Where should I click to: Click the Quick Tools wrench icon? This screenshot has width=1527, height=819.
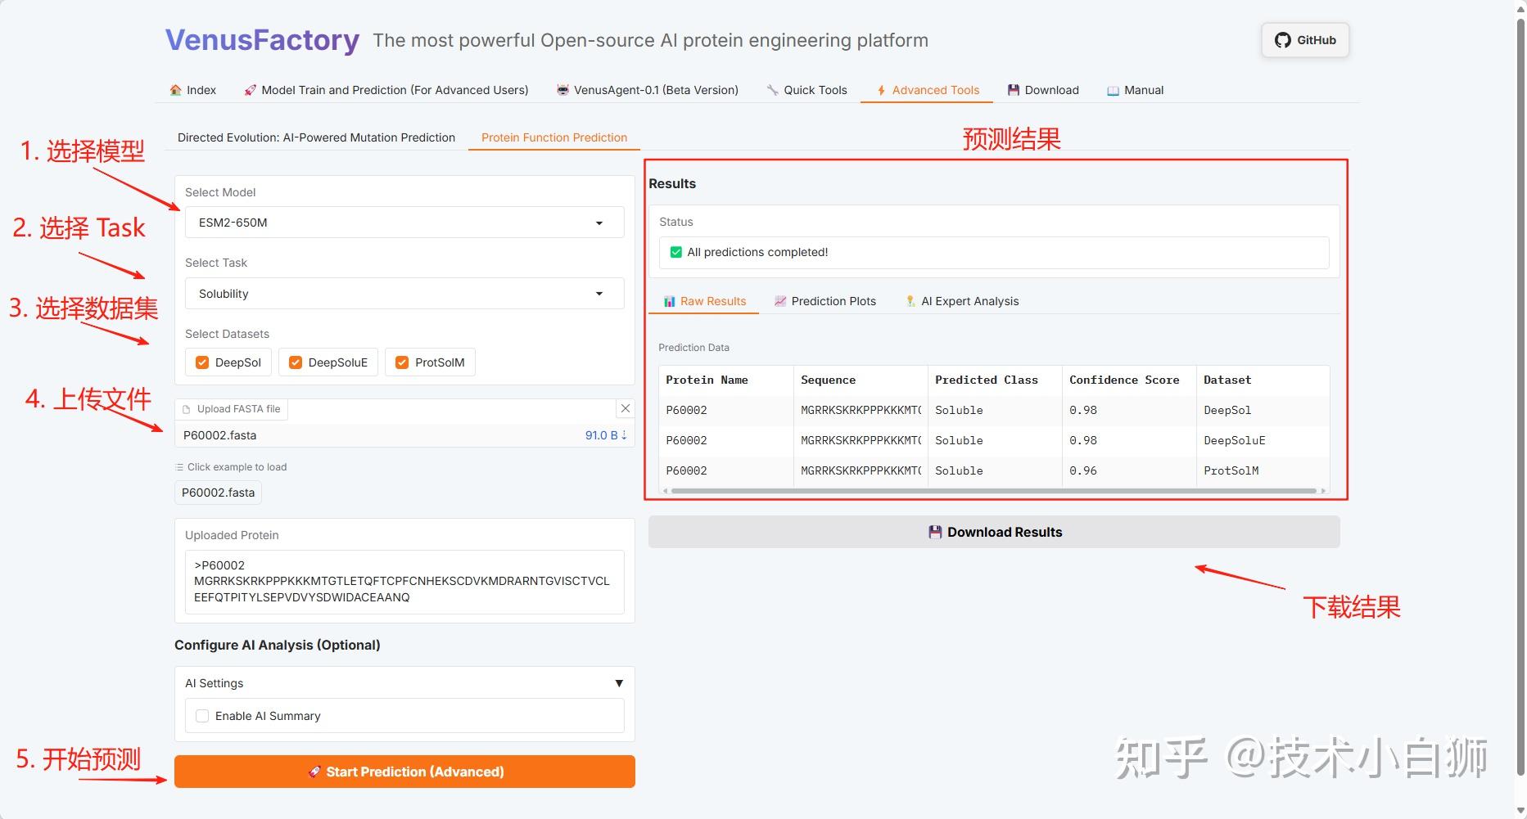772,90
